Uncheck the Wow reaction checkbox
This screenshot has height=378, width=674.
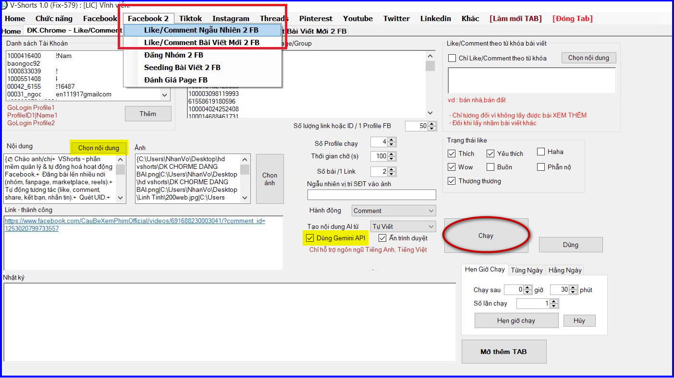tap(452, 167)
